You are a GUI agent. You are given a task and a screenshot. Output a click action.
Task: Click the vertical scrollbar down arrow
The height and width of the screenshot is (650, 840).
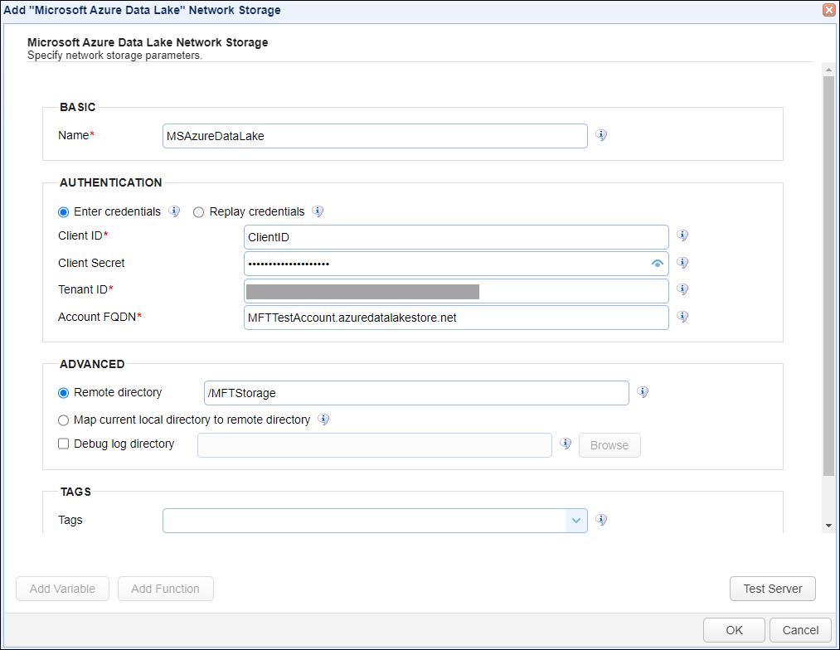click(828, 526)
